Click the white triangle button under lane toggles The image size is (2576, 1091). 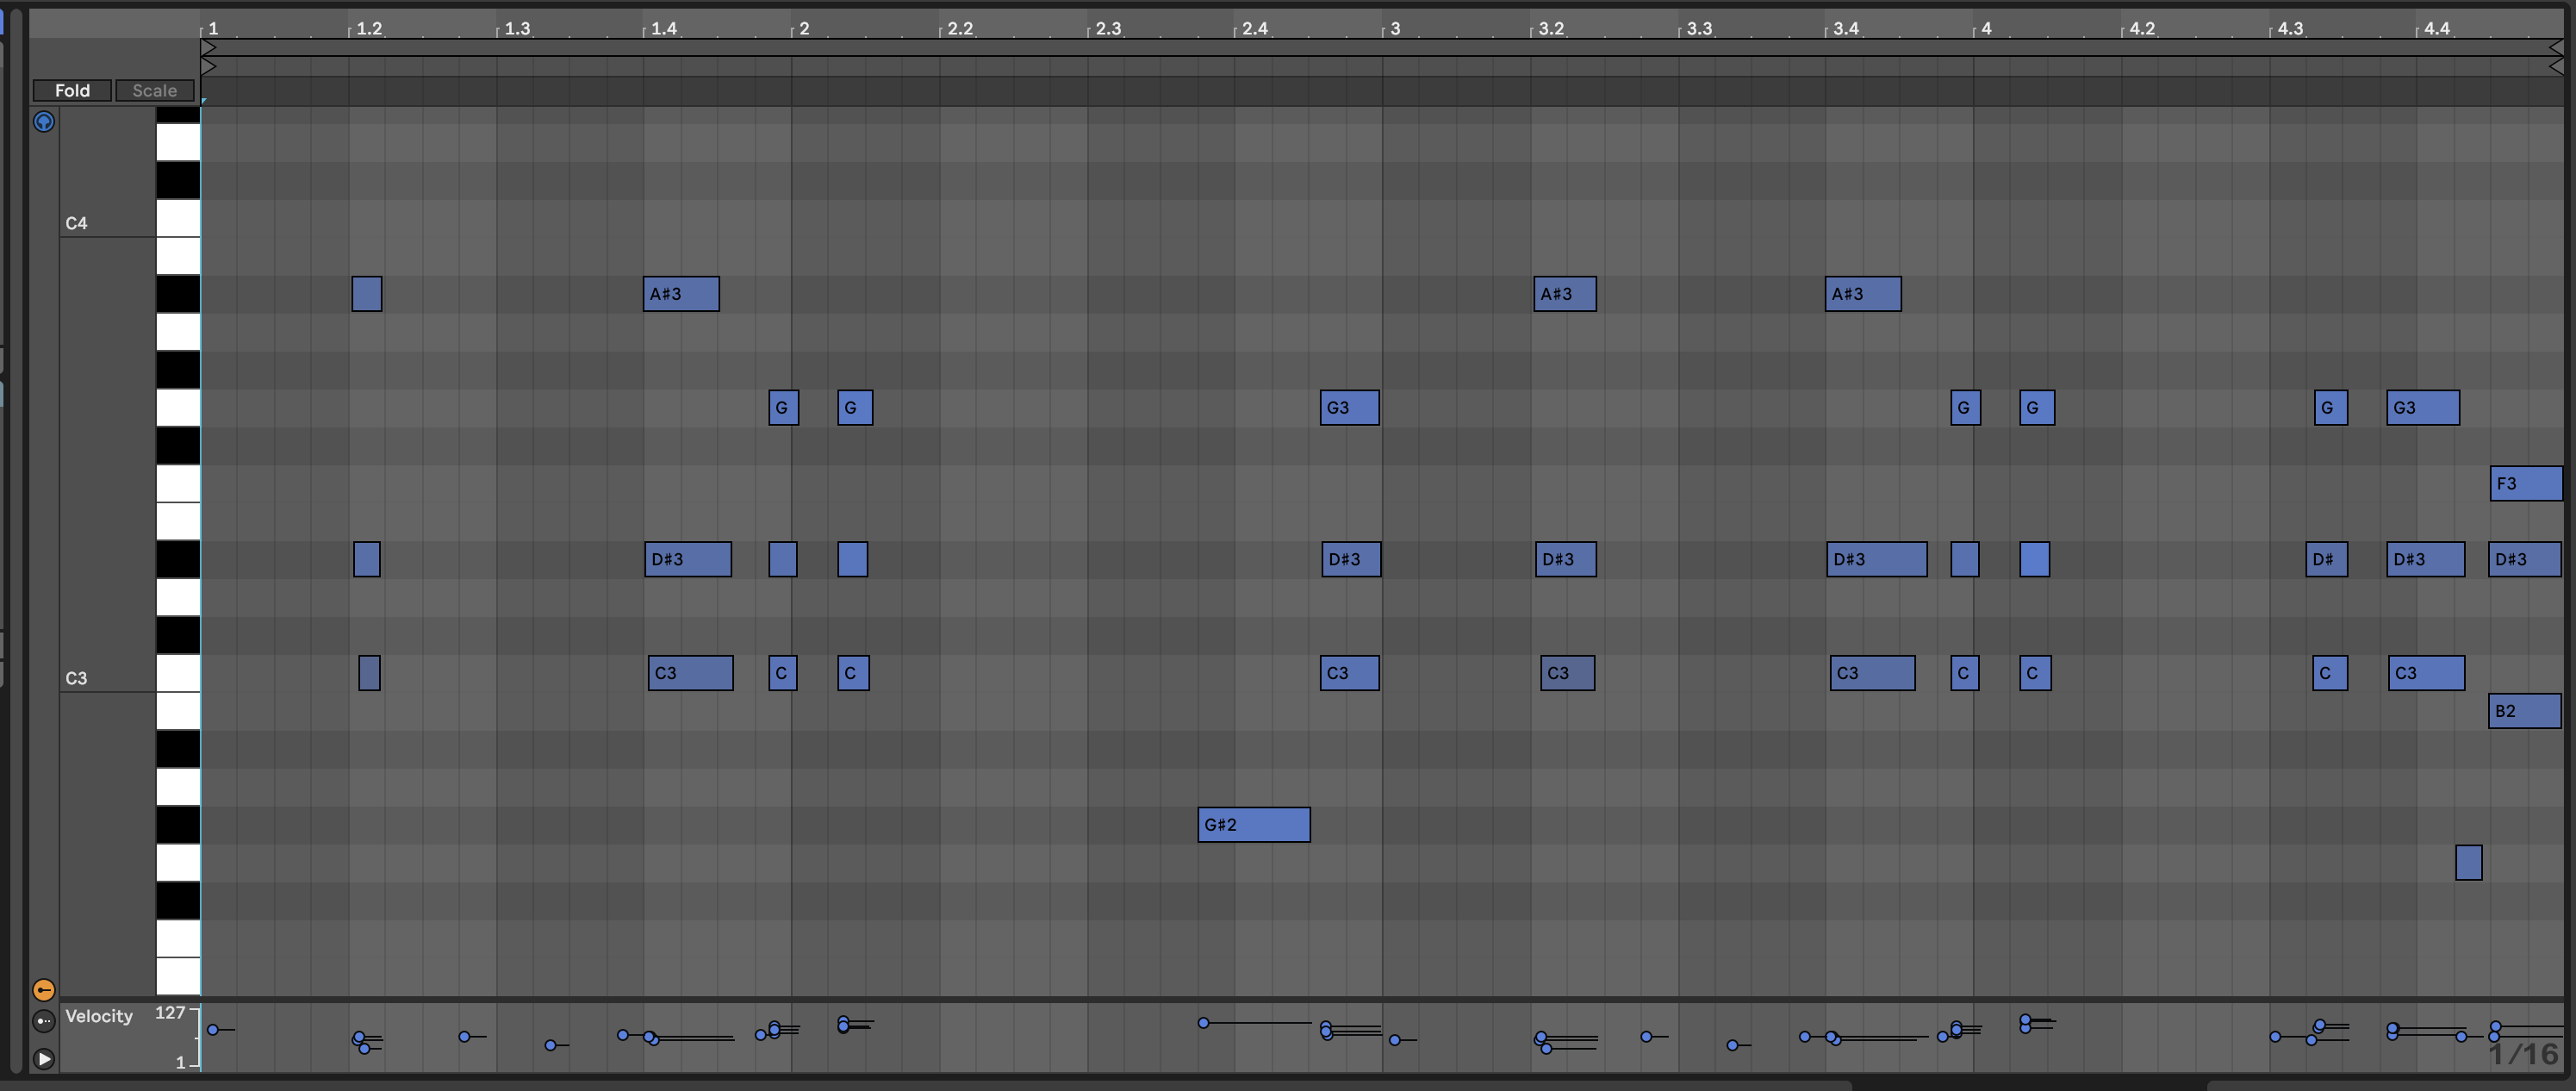[44, 1058]
